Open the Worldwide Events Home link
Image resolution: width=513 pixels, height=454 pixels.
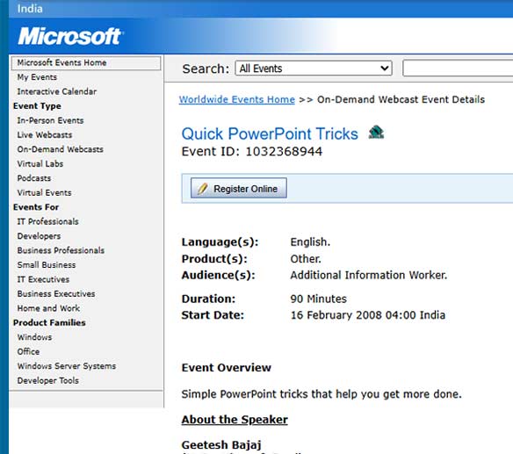[237, 99]
